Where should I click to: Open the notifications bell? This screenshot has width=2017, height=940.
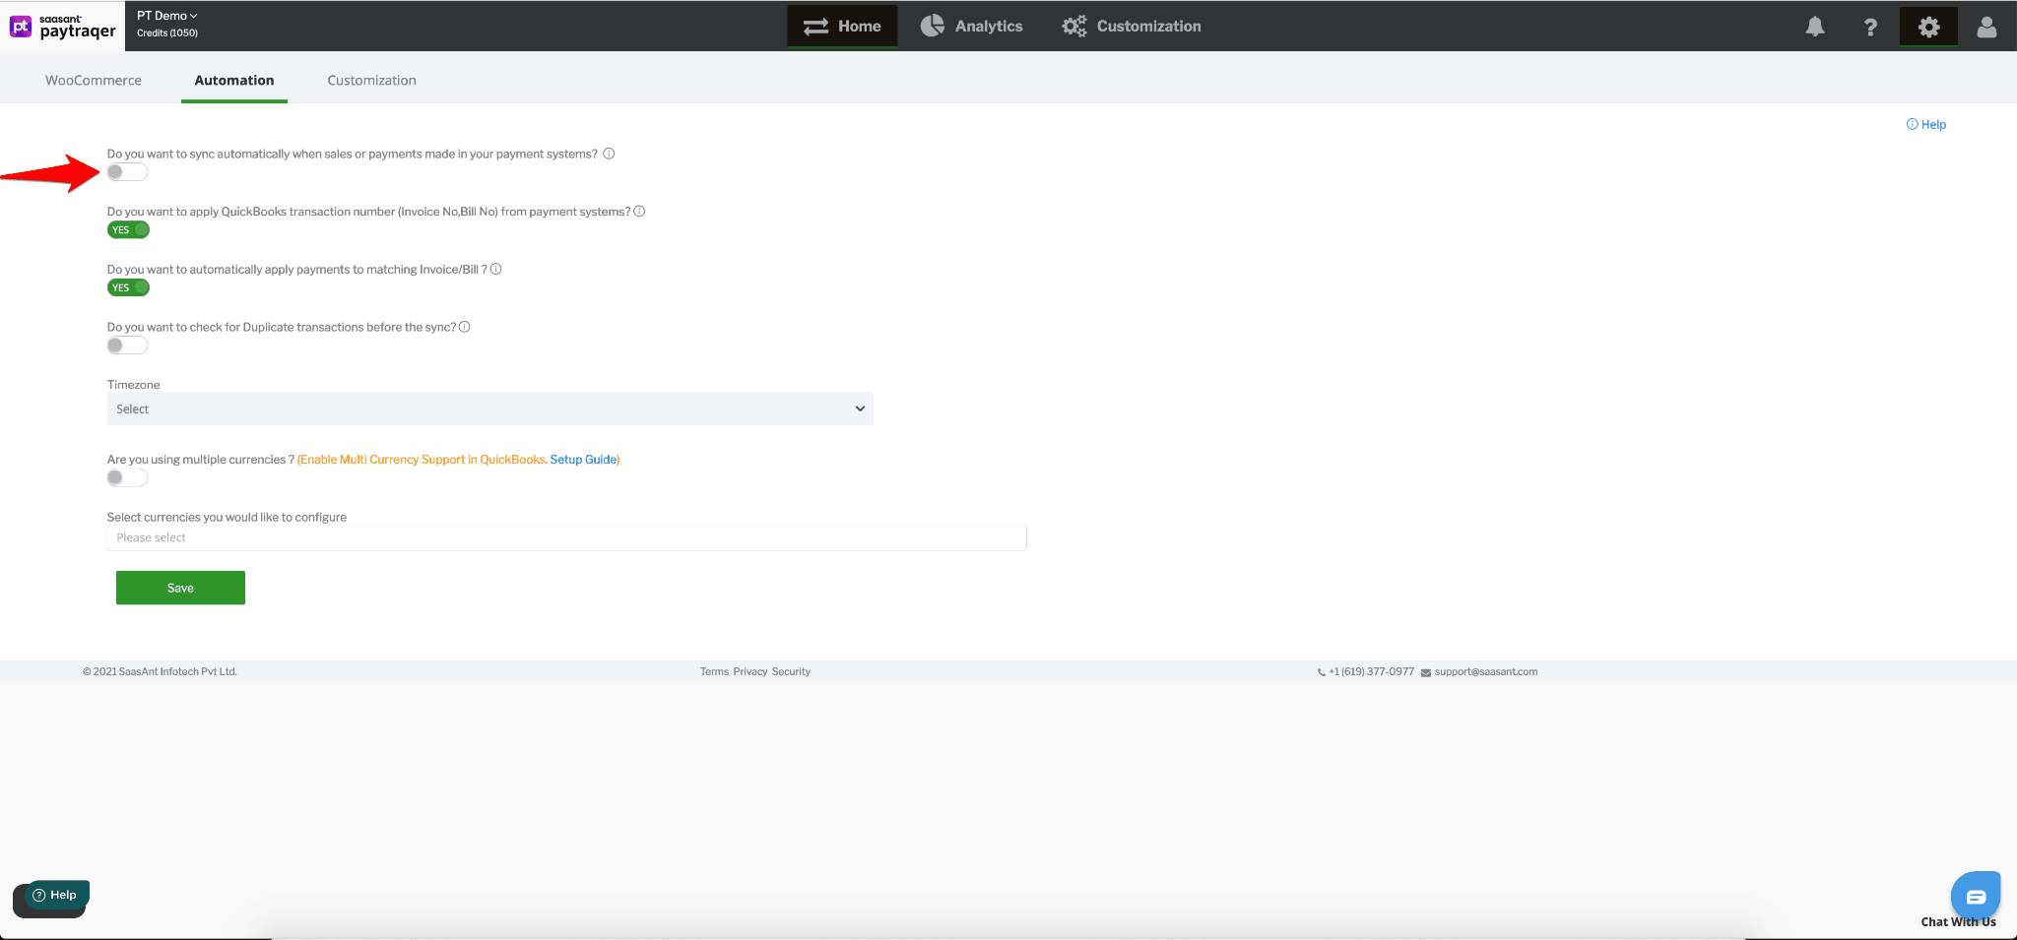(x=1814, y=27)
